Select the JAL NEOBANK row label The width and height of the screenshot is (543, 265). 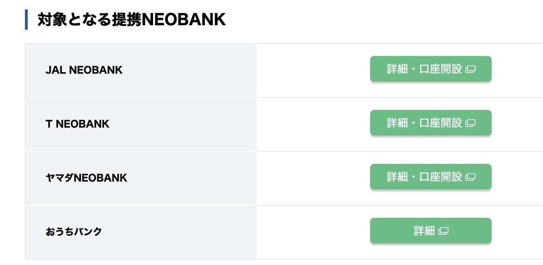[x=84, y=70]
